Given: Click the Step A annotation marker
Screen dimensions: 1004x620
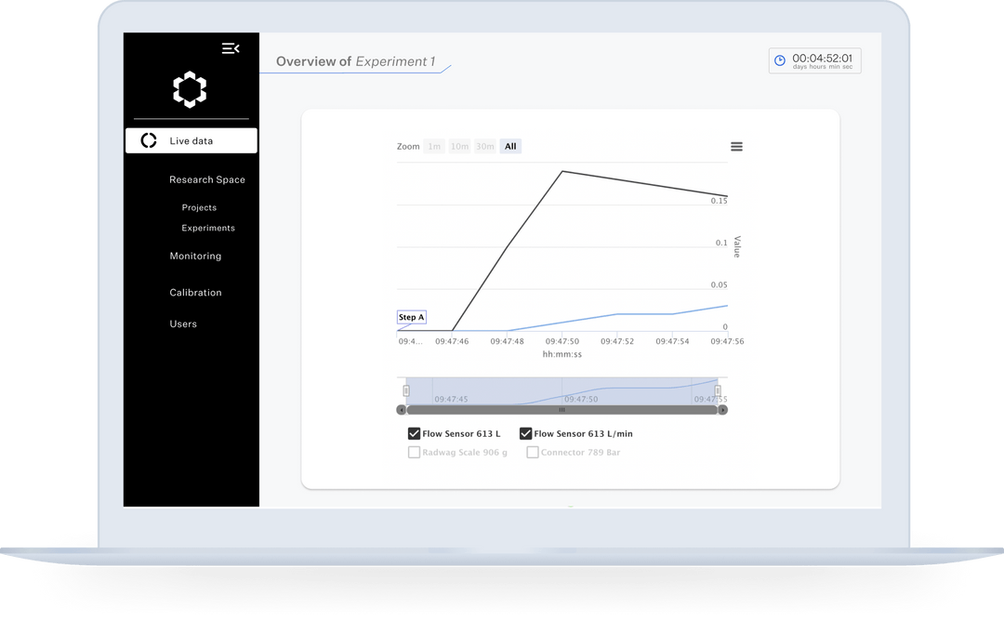Looking at the screenshot, I should (x=411, y=317).
